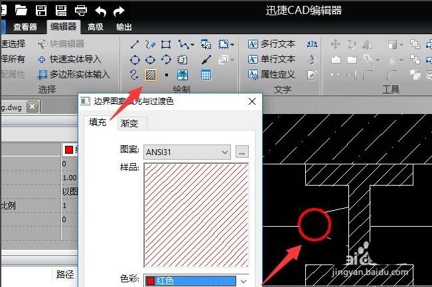Select the Polyline draw tool
Image resolution: width=432 pixels, height=287 pixels.
pos(183,44)
